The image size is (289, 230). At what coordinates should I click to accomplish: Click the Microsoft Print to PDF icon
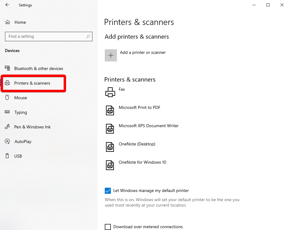(x=110, y=110)
